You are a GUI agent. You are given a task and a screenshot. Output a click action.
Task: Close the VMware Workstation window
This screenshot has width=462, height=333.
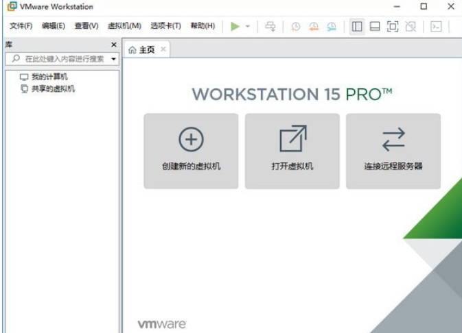pos(451,6)
